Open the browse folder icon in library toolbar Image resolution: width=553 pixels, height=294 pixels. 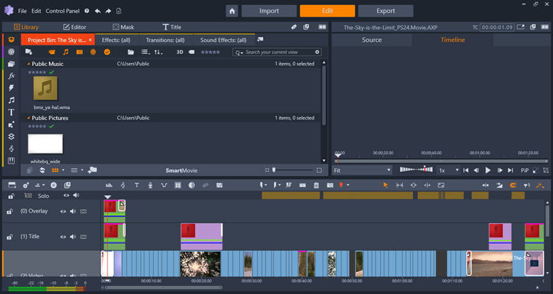coord(131,52)
